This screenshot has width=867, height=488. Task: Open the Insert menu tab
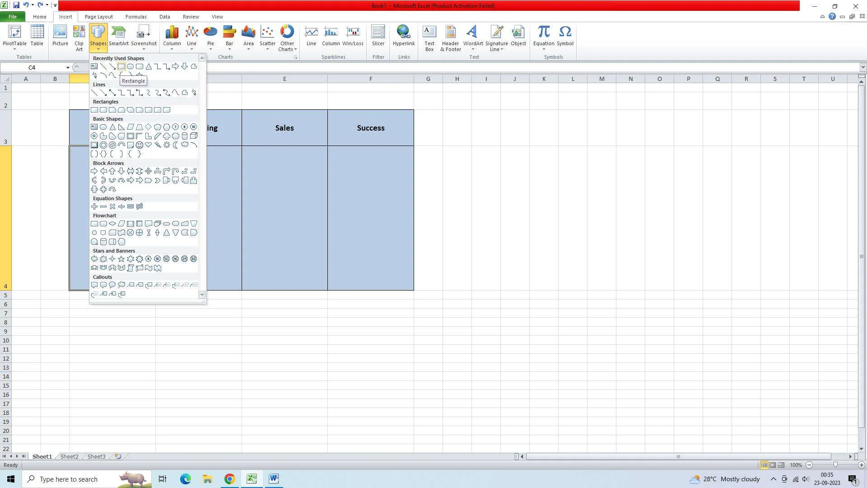point(65,17)
